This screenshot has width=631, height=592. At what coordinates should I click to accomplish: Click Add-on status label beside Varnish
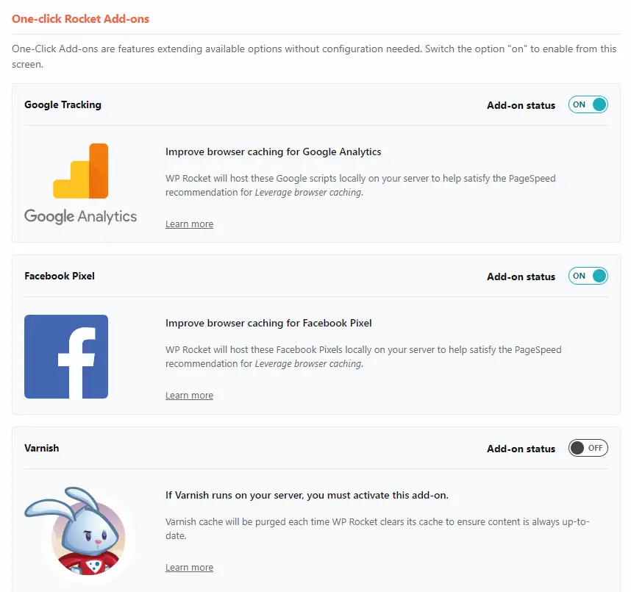(521, 449)
